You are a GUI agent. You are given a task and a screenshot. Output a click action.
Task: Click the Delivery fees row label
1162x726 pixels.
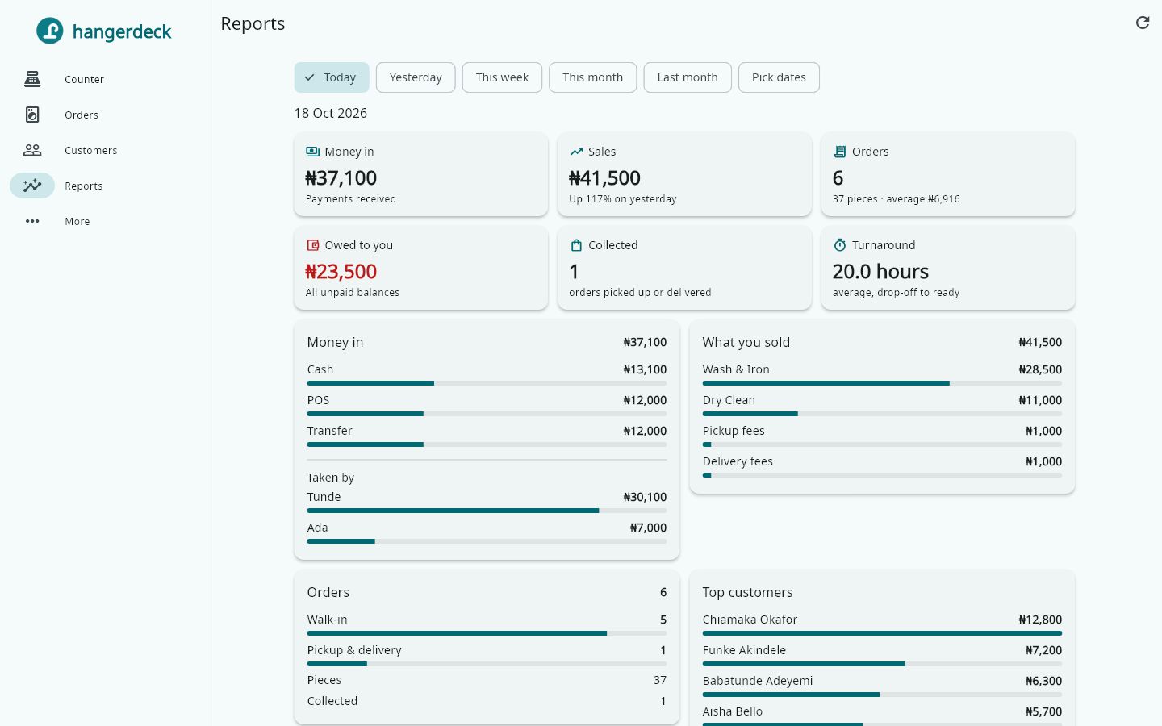click(x=738, y=461)
